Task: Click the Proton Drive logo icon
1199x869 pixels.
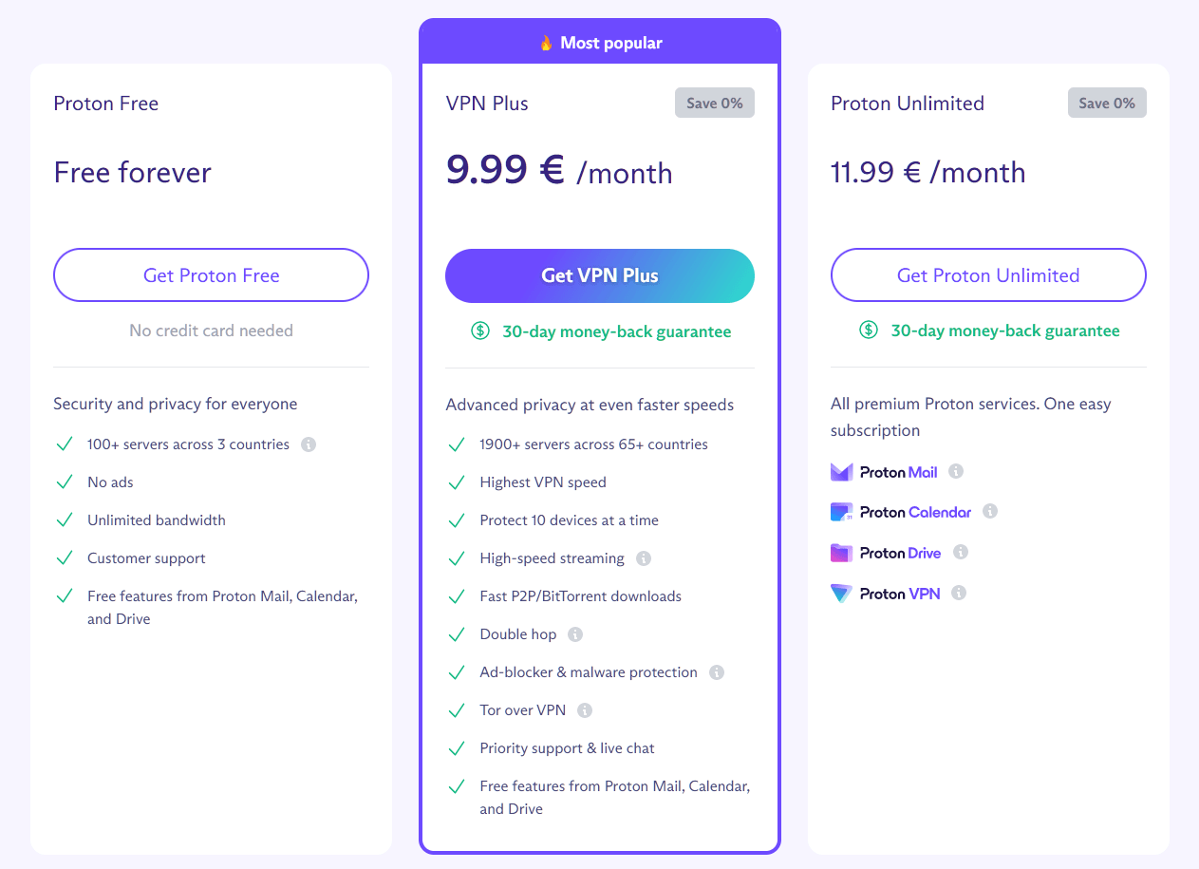Action: [842, 553]
